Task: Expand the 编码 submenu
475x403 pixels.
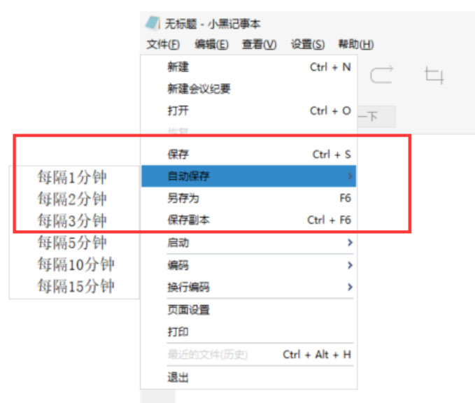Action: pyautogui.click(x=249, y=265)
